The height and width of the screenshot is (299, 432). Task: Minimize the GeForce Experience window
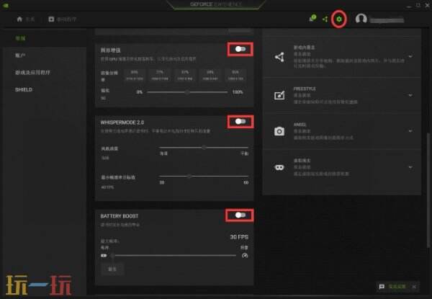tap(409, 6)
